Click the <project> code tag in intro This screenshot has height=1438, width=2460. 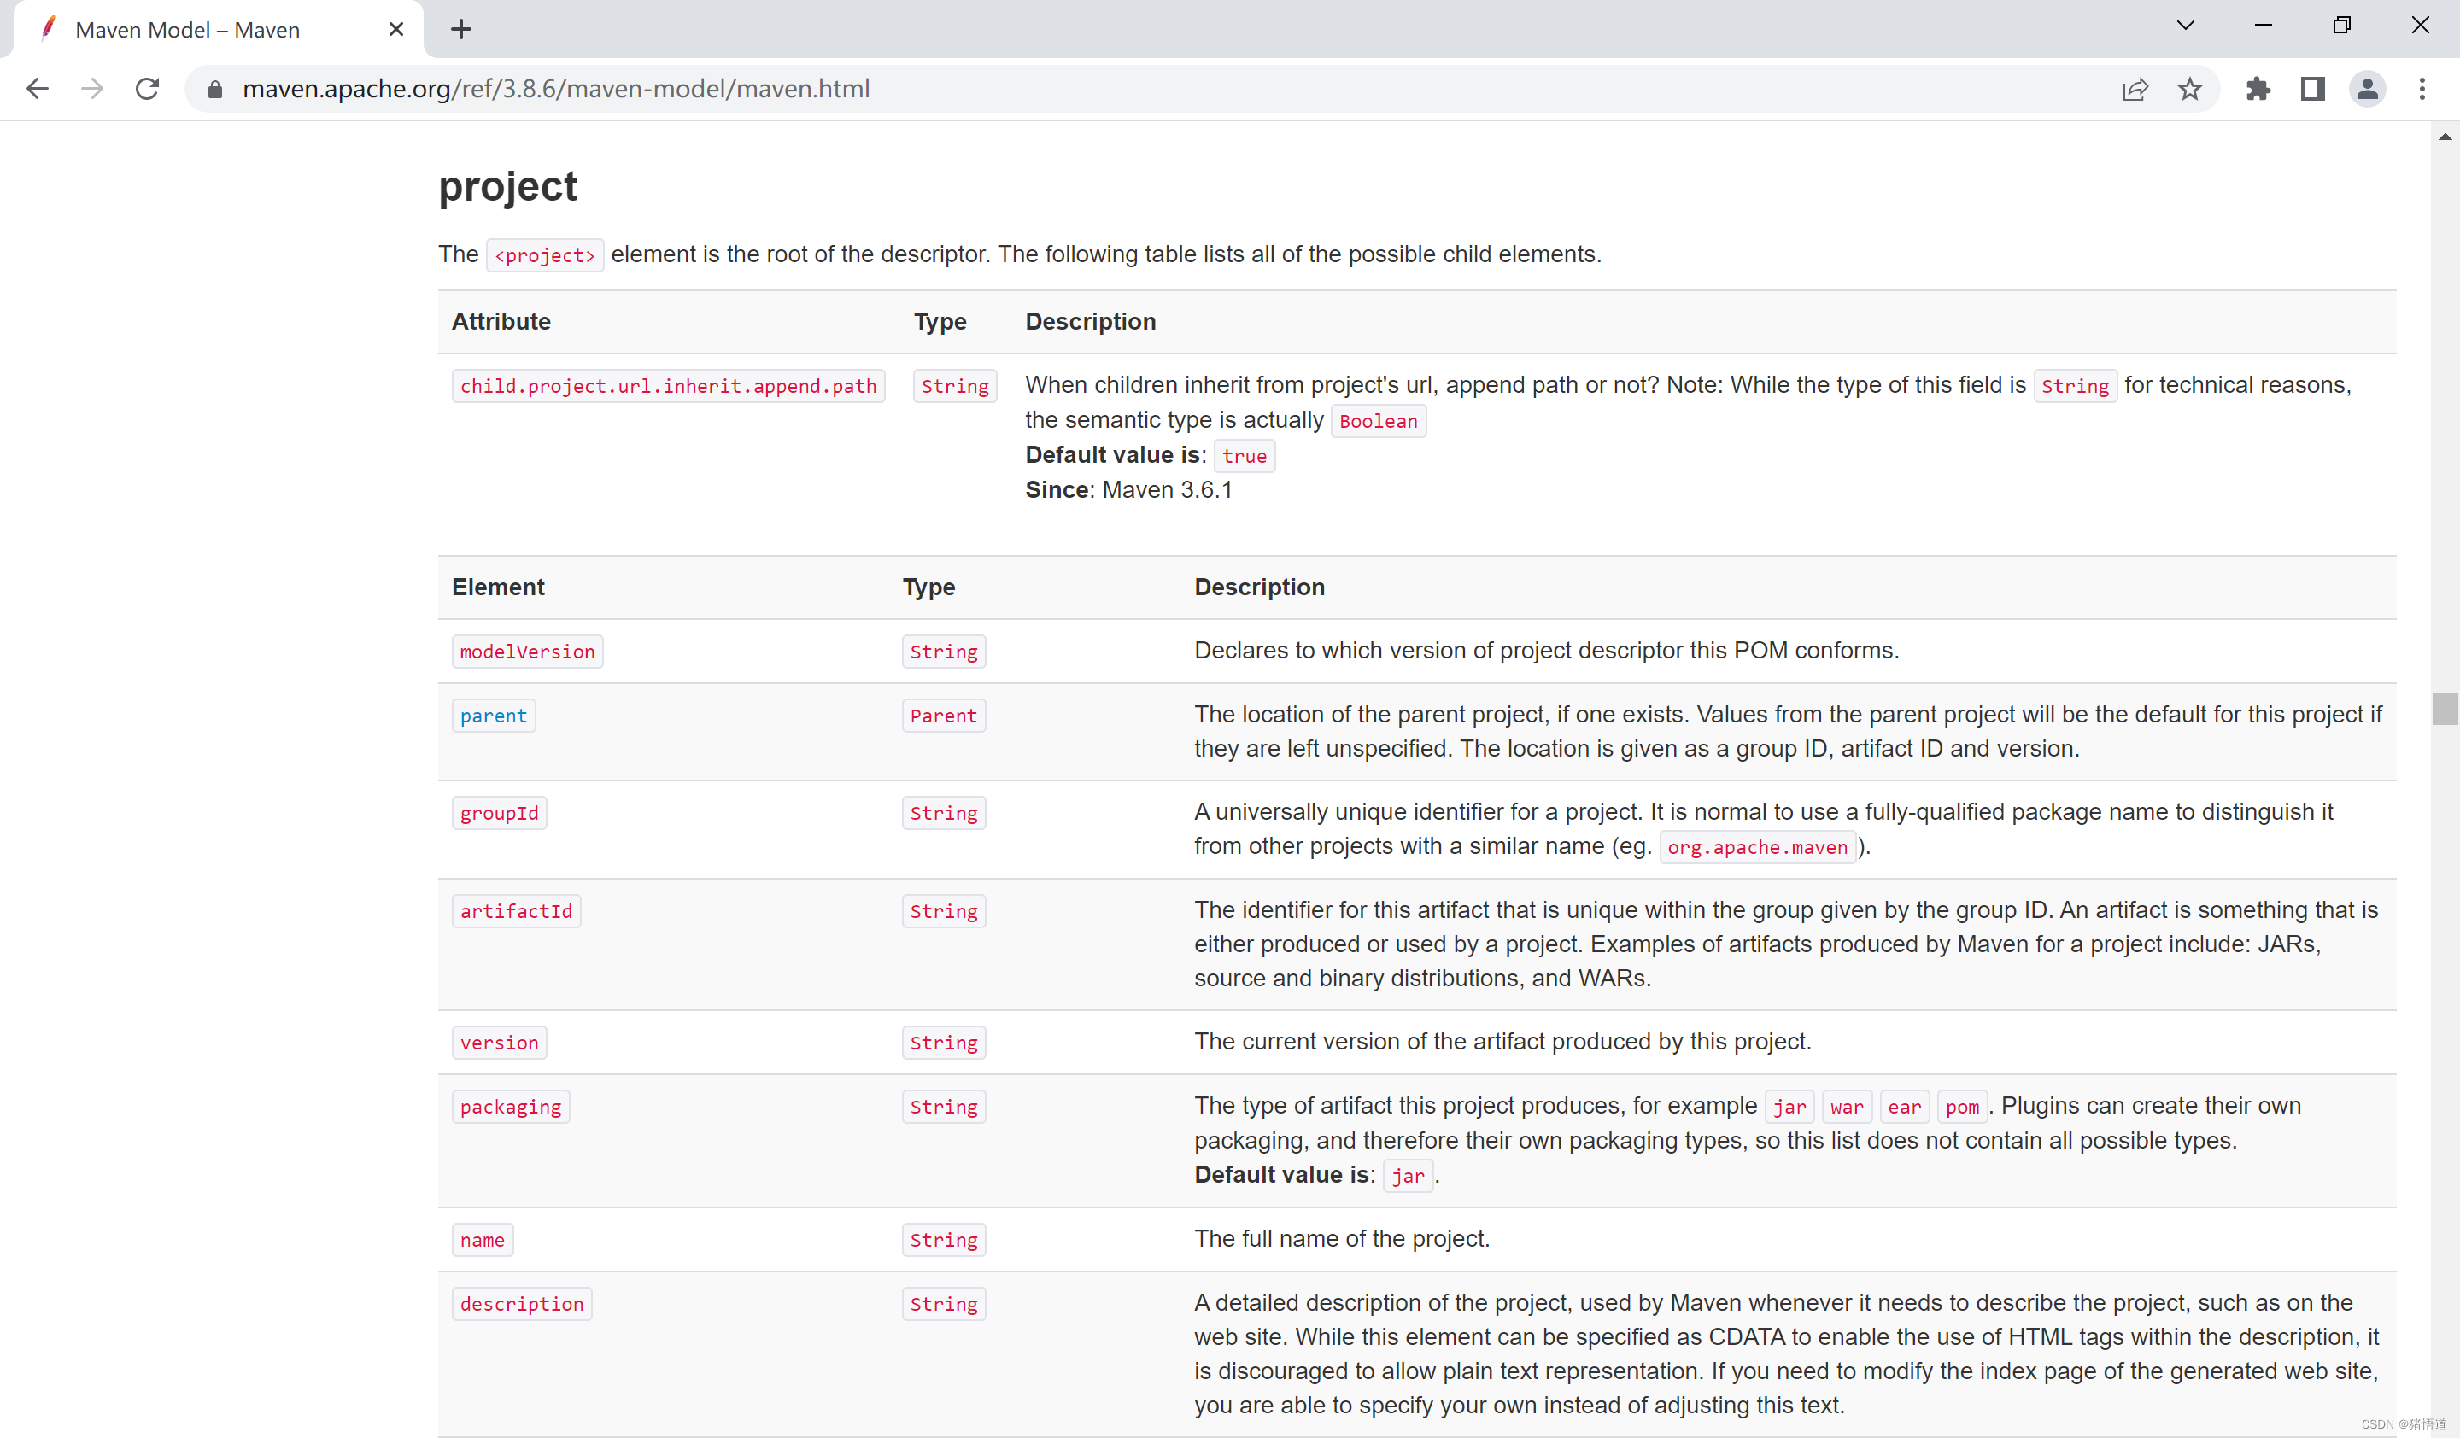545,255
